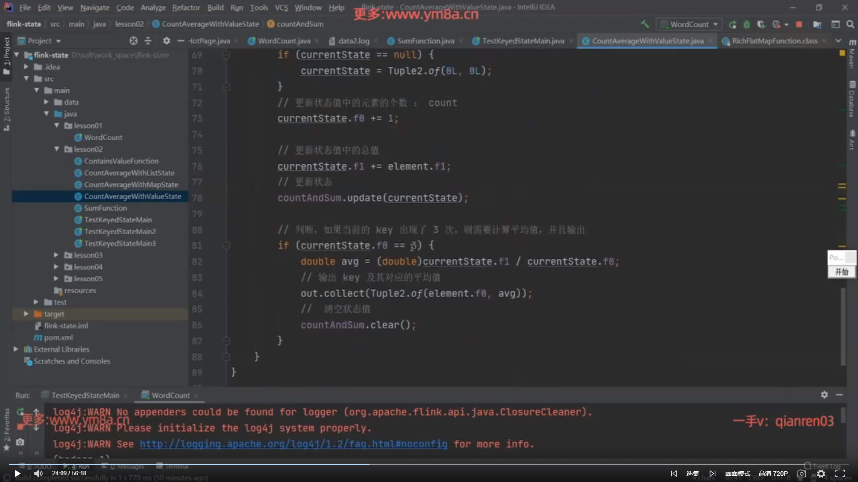Click the video screenshot camera icon
Screen dimensions: 858x482
tap(802, 474)
